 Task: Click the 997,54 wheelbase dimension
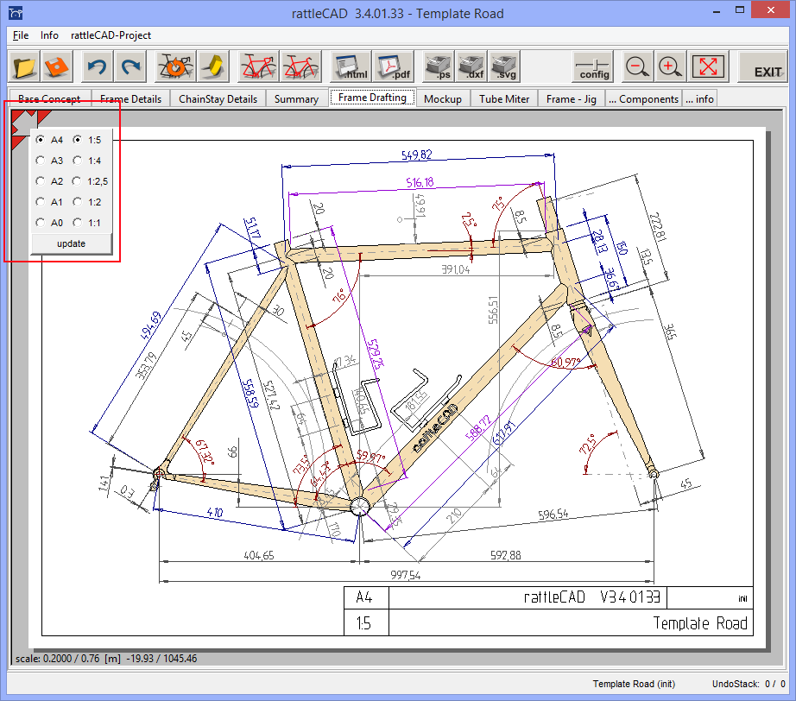405,575
